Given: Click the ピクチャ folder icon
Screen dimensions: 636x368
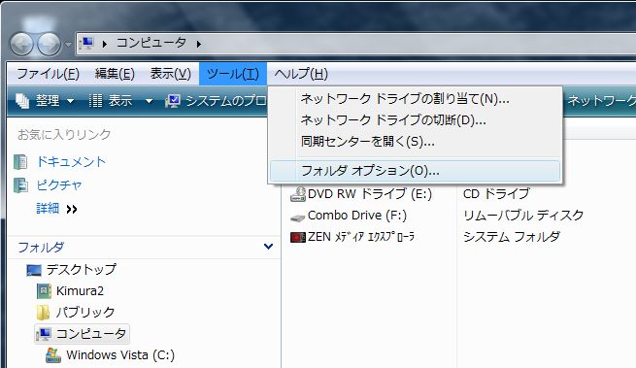Looking at the screenshot, I should click(x=20, y=185).
